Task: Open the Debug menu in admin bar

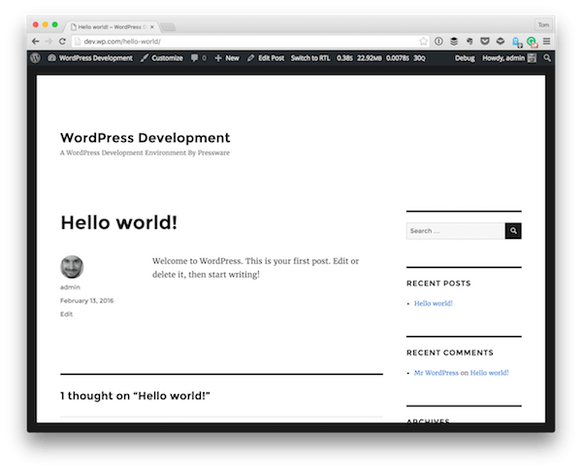Action: click(465, 58)
